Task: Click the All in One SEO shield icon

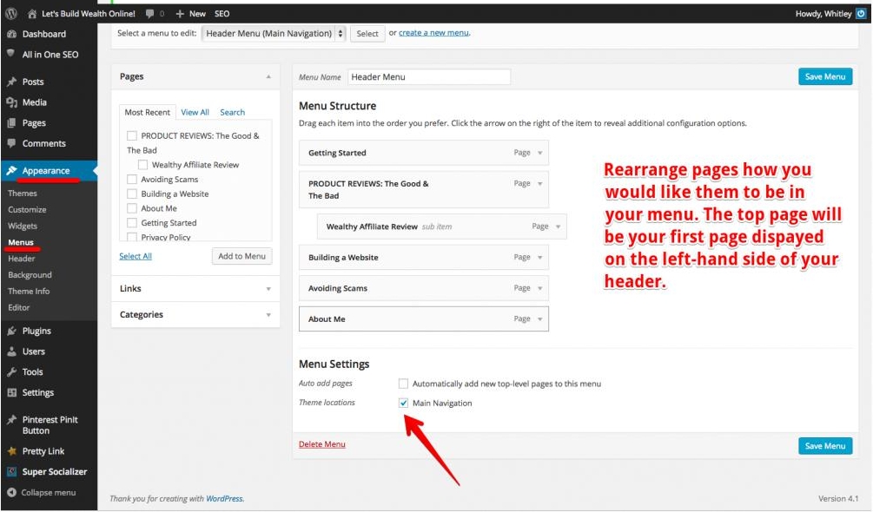Action: tap(11, 54)
